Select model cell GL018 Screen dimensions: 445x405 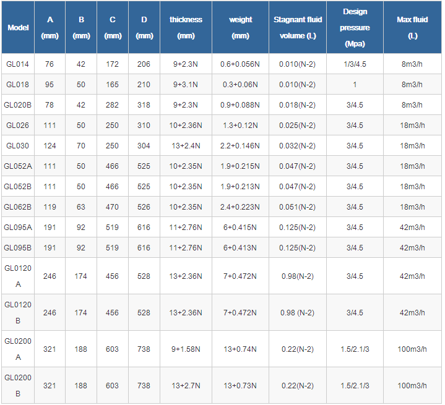pyautogui.click(x=17, y=85)
